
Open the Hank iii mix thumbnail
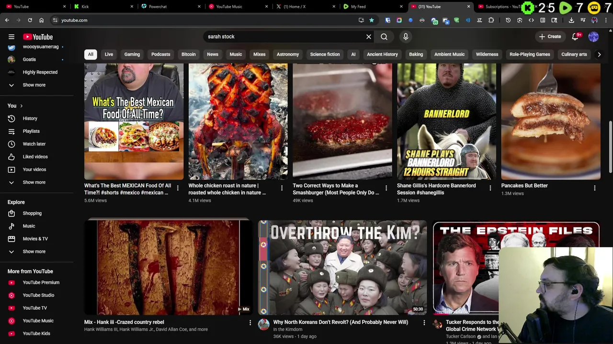click(x=169, y=268)
